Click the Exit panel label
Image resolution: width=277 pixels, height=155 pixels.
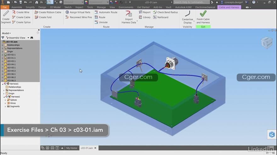click(x=203, y=27)
